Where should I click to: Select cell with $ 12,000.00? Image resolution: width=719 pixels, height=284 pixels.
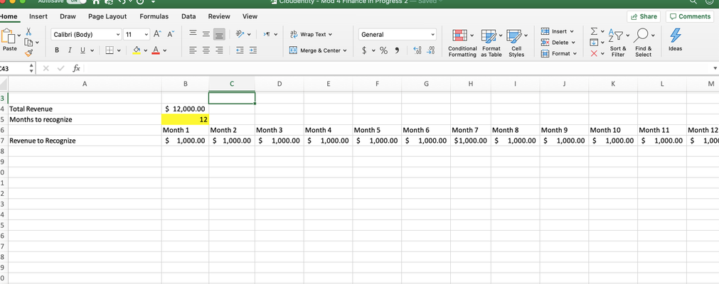tap(185, 109)
